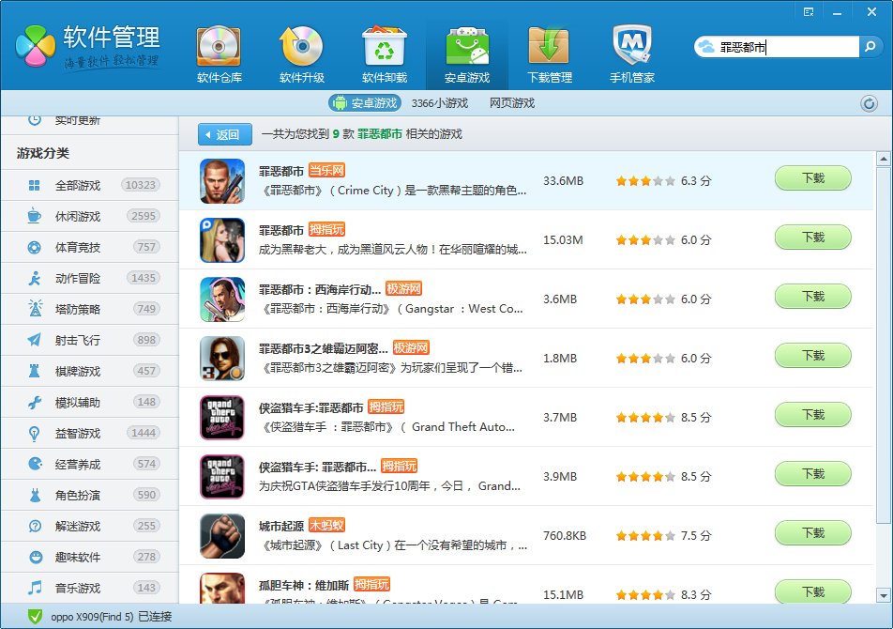Screen dimensions: 893x629
Task: Click the 侠盗猎车手:罪恶都市 title link
Action: (x=310, y=407)
